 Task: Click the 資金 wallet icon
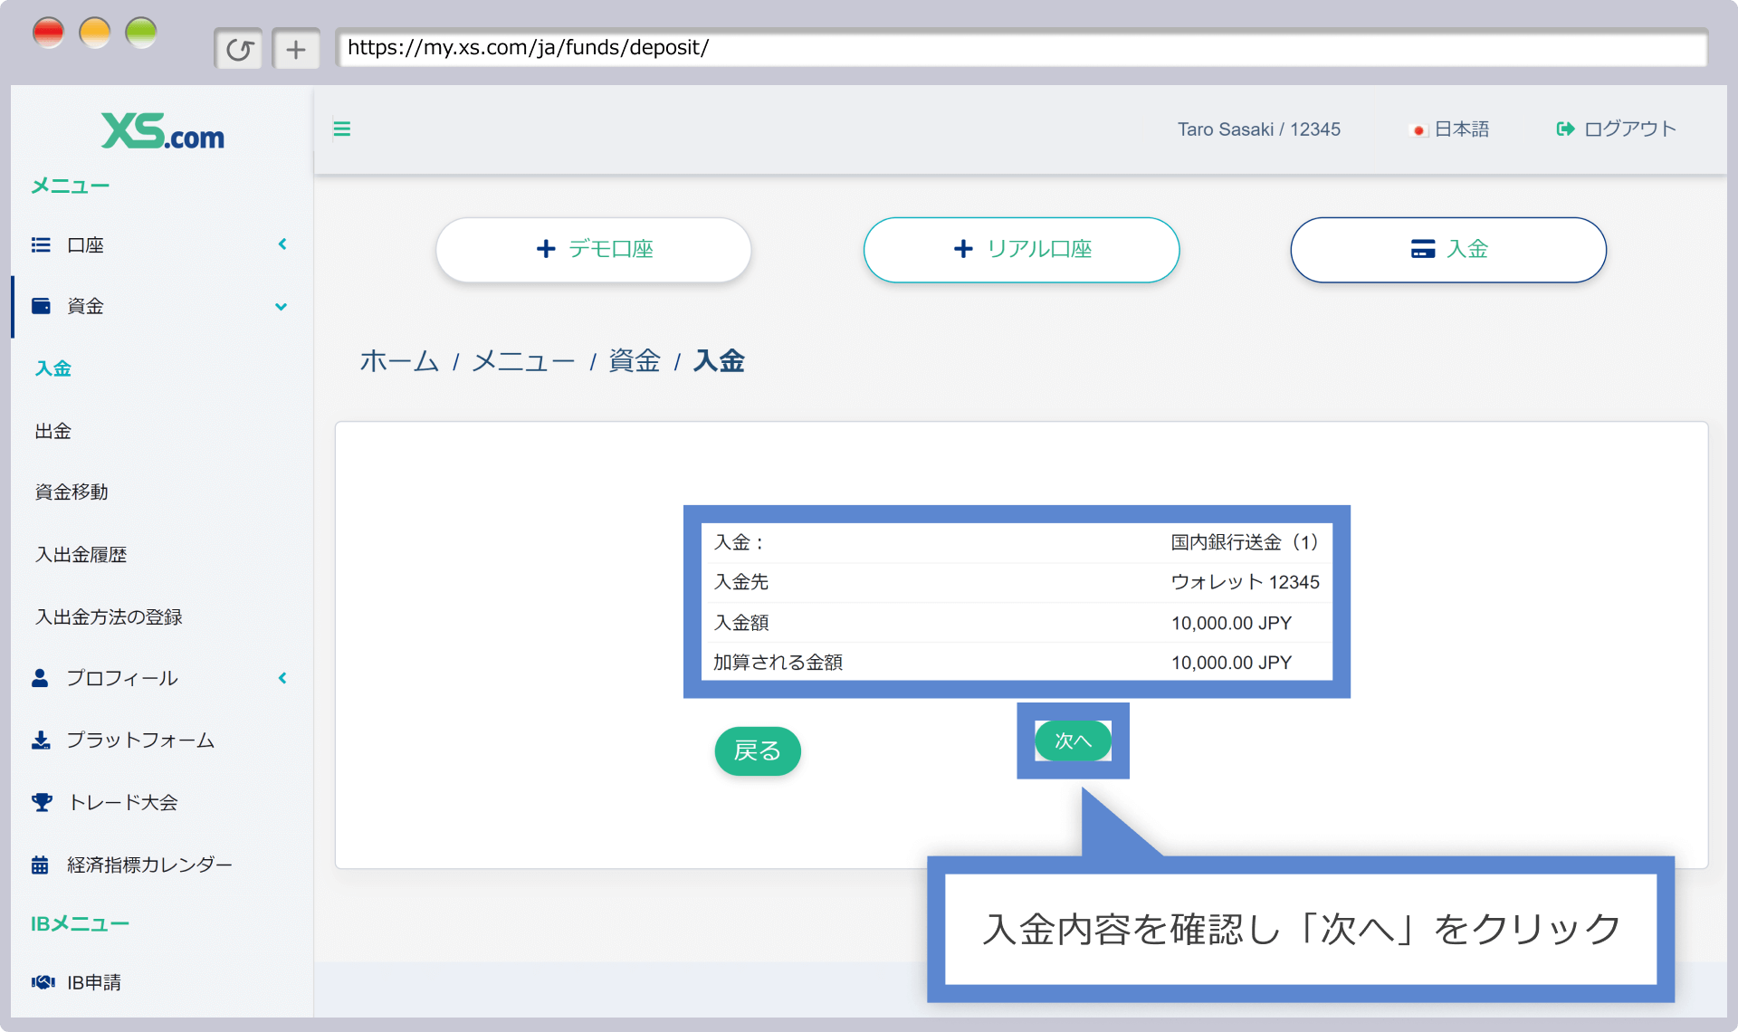[x=41, y=306]
